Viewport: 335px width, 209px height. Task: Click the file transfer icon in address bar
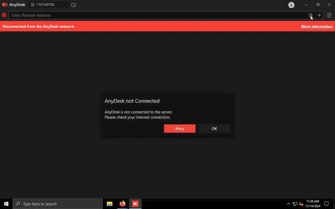pyautogui.click(x=310, y=15)
